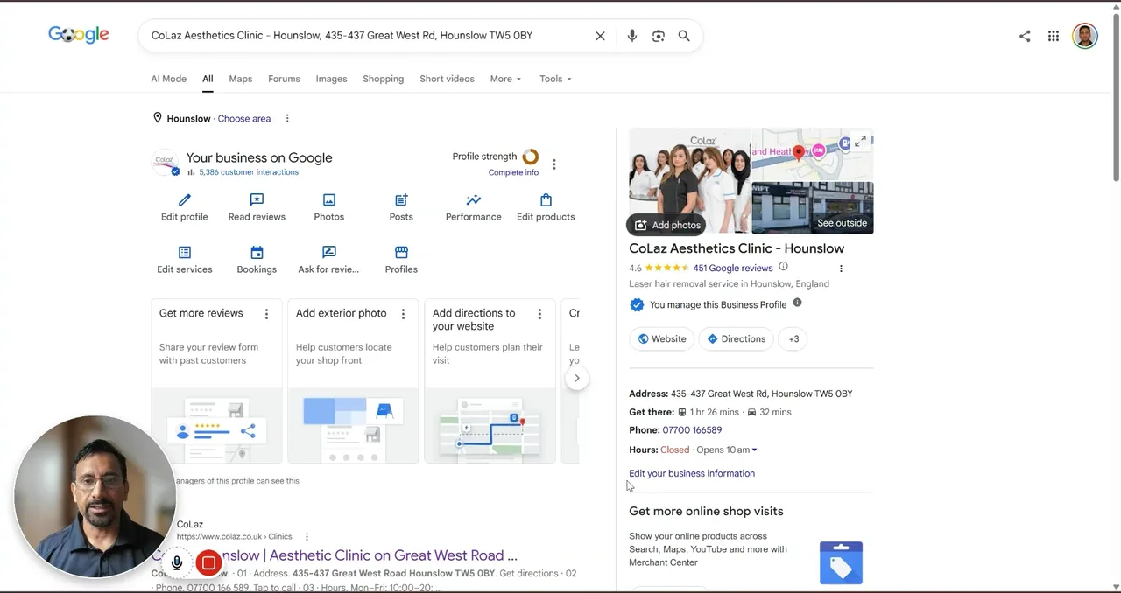Viewport: 1121px width, 593px height.
Task: Open options next to Choose area
Action: [287, 118]
